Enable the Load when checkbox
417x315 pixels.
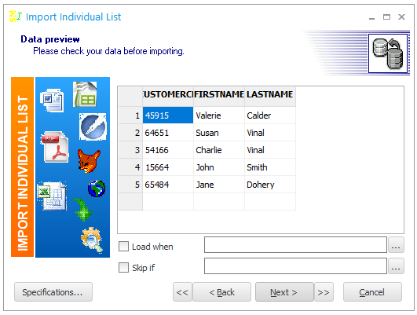coord(123,247)
